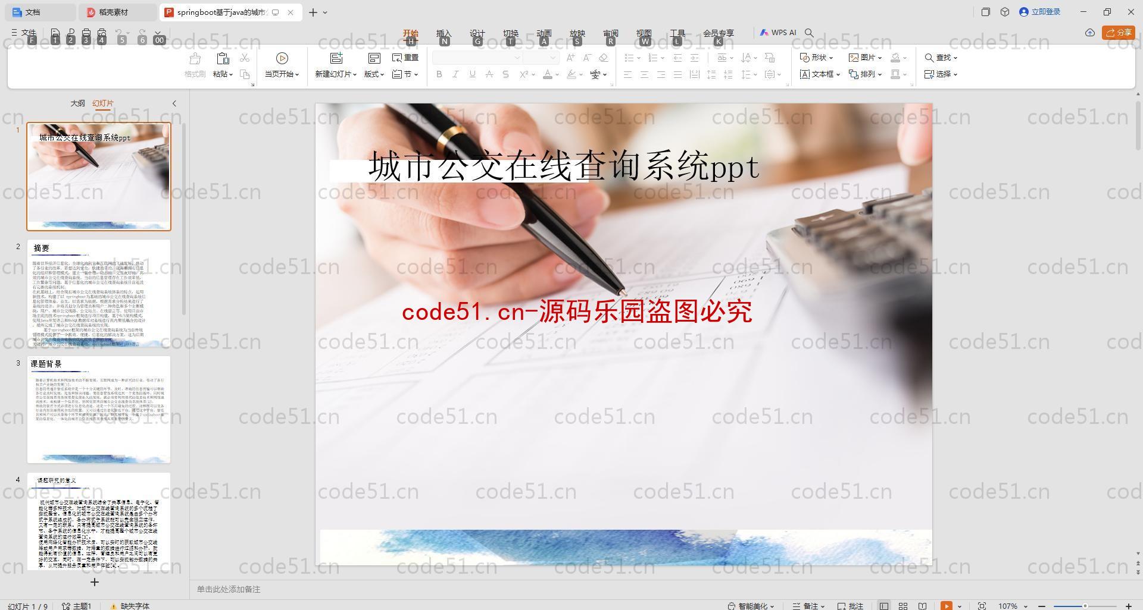Toggle align text right
Screen dimensions: 1143x610
(661, 74)
